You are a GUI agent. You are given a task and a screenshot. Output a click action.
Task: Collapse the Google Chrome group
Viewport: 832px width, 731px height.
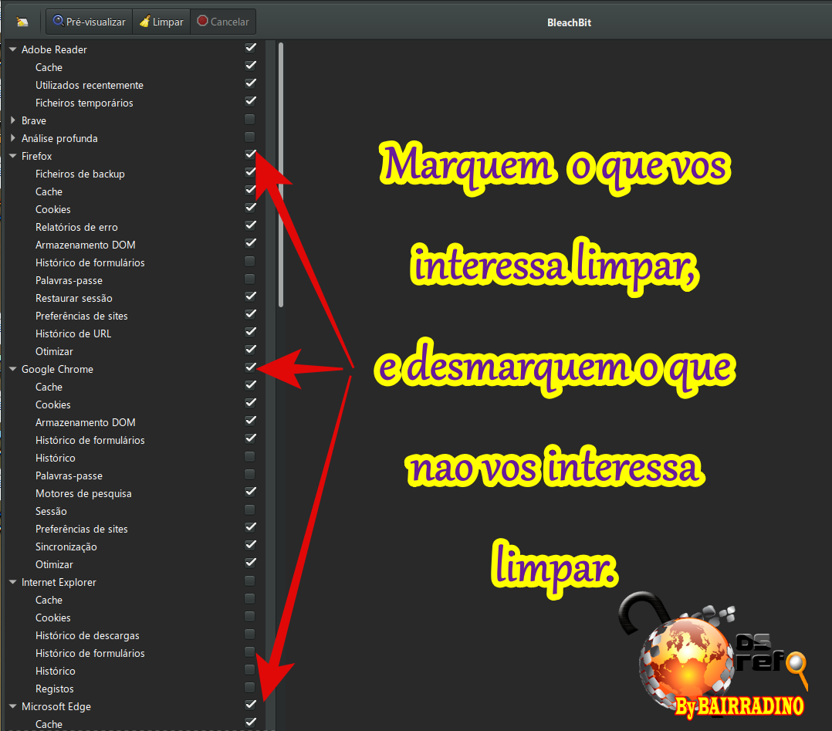(12, 369)
